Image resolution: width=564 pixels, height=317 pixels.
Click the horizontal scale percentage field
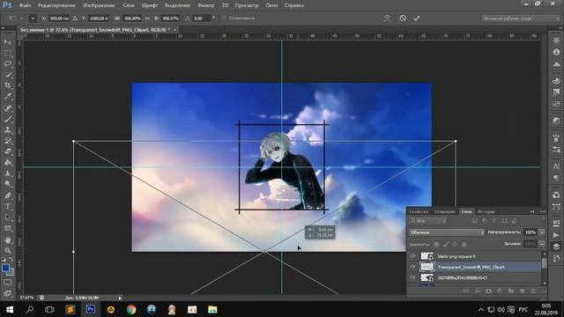click(132, 18)
